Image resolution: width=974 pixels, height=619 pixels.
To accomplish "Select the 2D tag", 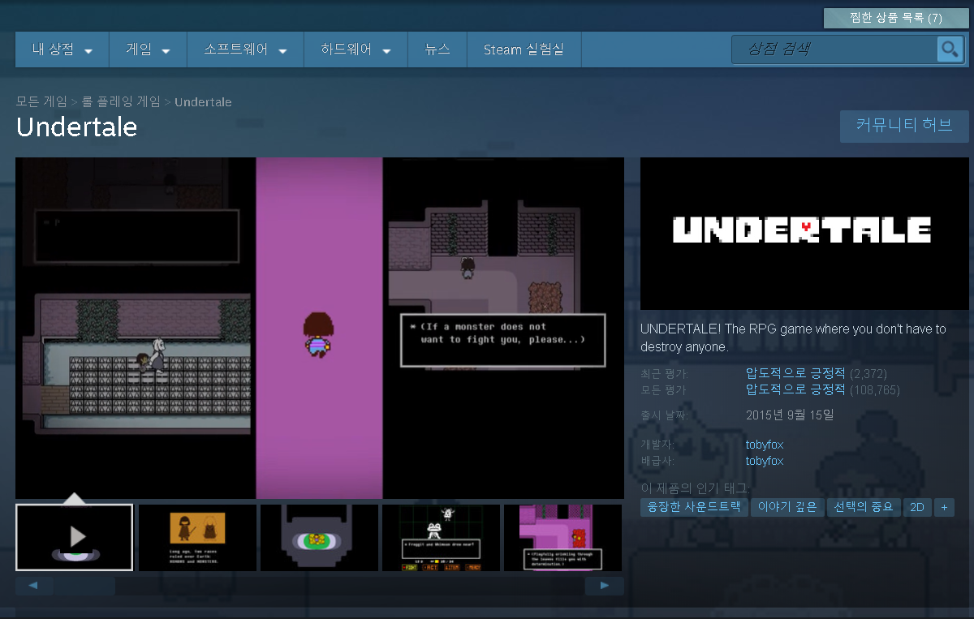I will (x=917, y=507).
